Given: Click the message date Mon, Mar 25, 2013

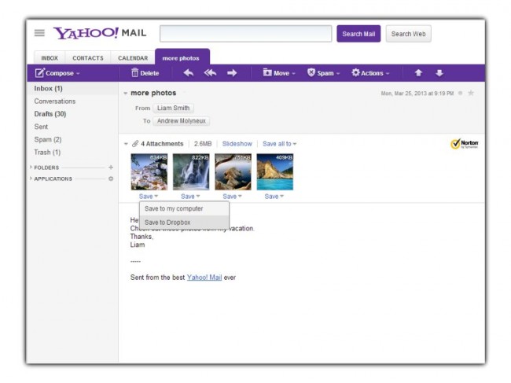Looking at the screenshot, I should click(x=417, y=94).
